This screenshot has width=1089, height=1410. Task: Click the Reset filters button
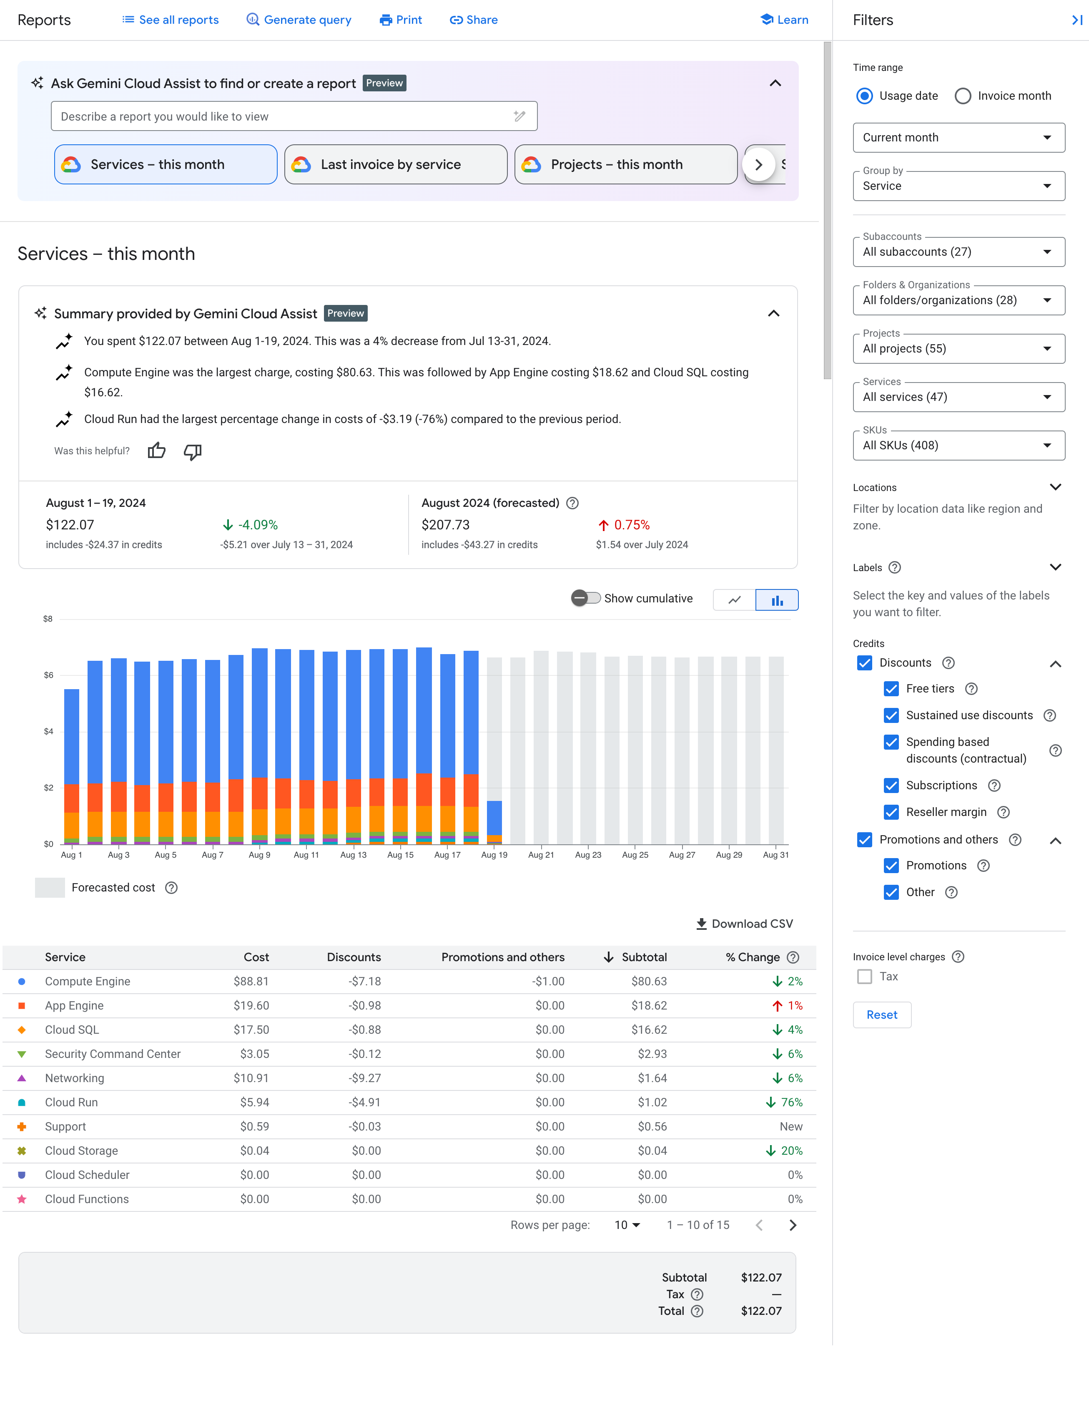881,1014
